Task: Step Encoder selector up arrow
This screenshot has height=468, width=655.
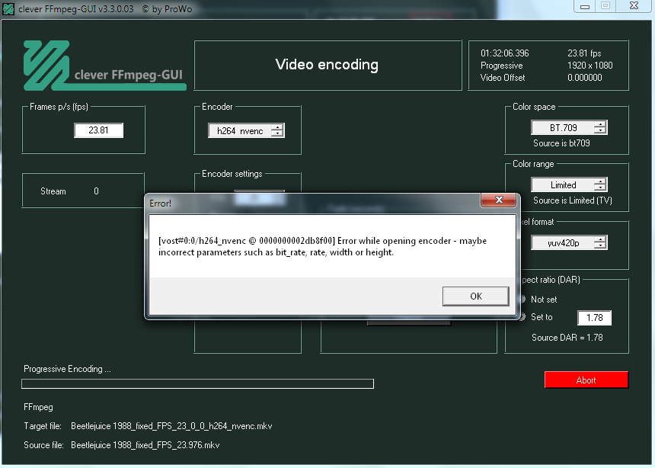Action: pos(277,127)
